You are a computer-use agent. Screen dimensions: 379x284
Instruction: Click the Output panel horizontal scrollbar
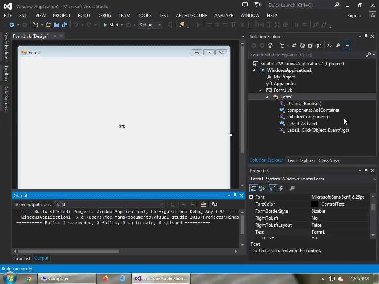(x=68, y=251)
